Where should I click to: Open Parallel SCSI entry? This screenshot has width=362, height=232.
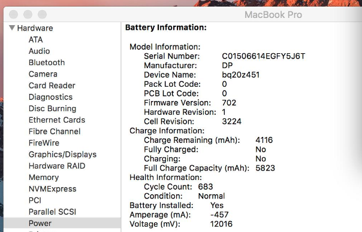click(x=52, y=212)
